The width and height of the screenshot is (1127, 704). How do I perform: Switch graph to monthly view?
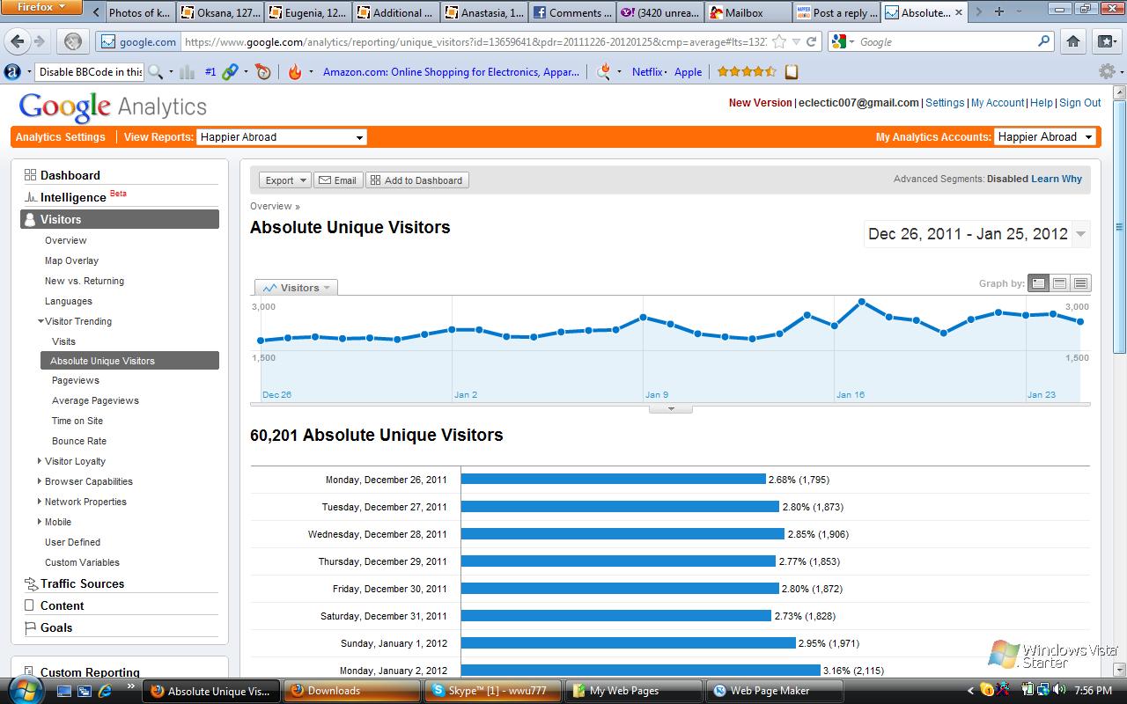(1081, 283)
